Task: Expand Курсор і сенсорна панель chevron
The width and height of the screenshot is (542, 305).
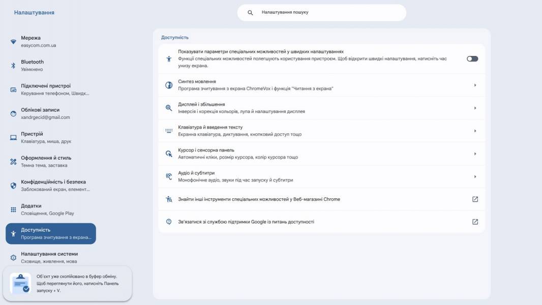Action: click(x=475, y=154)
